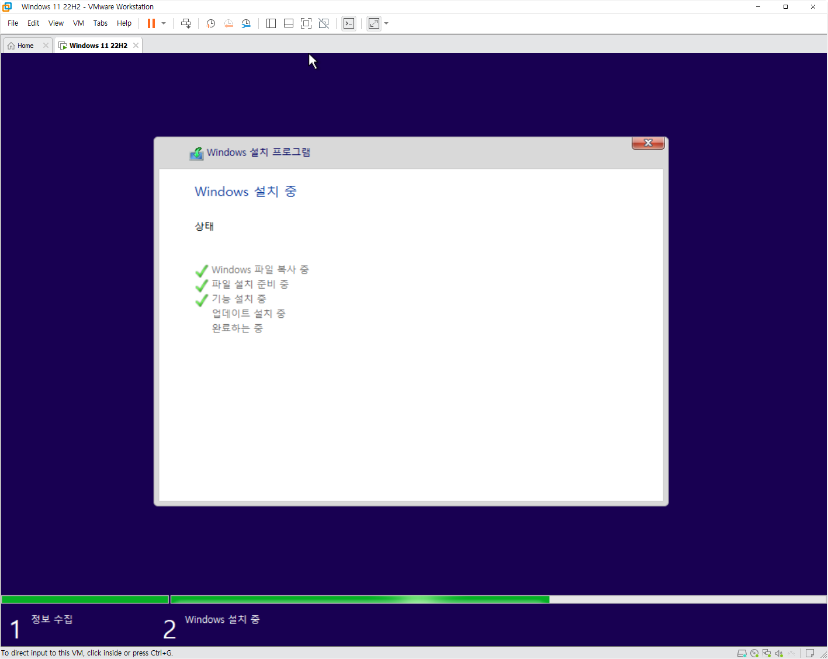Take a snapshot of this virtual machine
Viewport: 828px width, 659px height.
(x=211, y=23)
